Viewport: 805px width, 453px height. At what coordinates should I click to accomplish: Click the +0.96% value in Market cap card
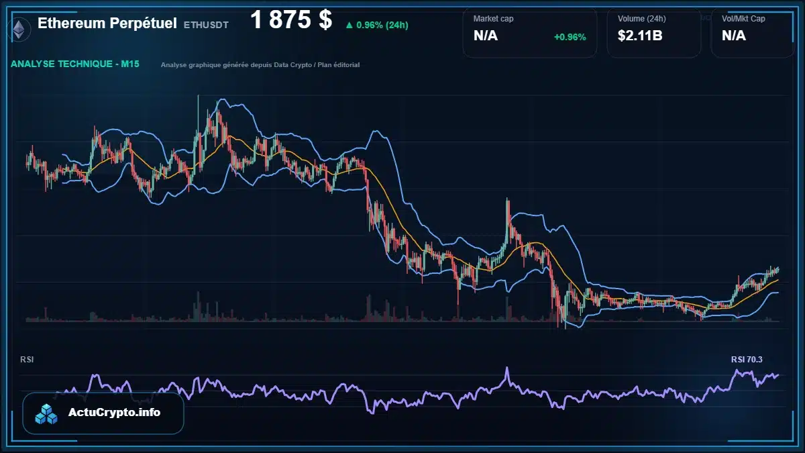(x=570, y=37)
